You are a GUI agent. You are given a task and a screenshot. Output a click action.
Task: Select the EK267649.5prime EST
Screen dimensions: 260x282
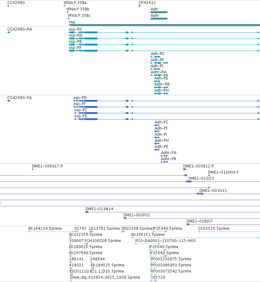(70, 256)
